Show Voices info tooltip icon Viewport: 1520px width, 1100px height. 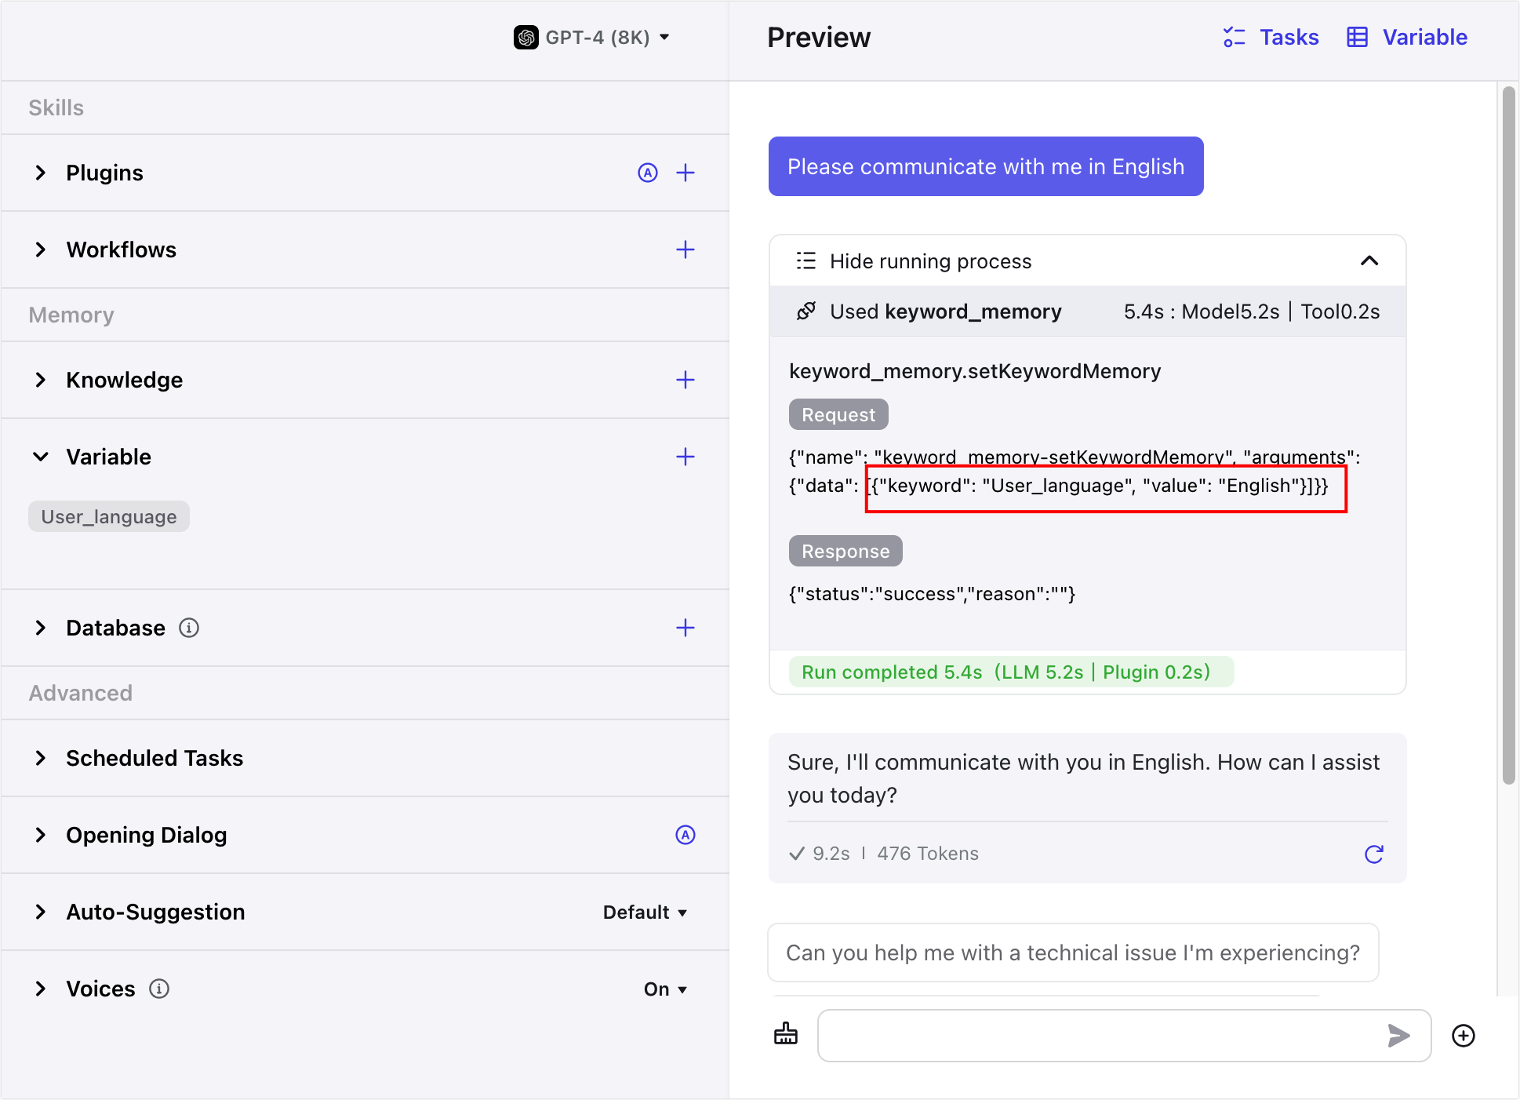pos(159,989)
